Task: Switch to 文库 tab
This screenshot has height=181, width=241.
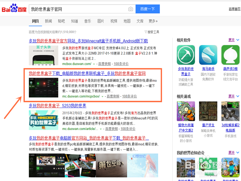Action: (x=140, y=21)
